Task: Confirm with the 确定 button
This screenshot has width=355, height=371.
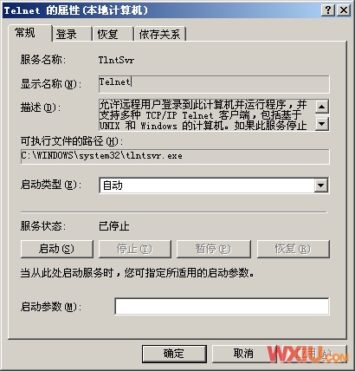Action: (174, 354)
